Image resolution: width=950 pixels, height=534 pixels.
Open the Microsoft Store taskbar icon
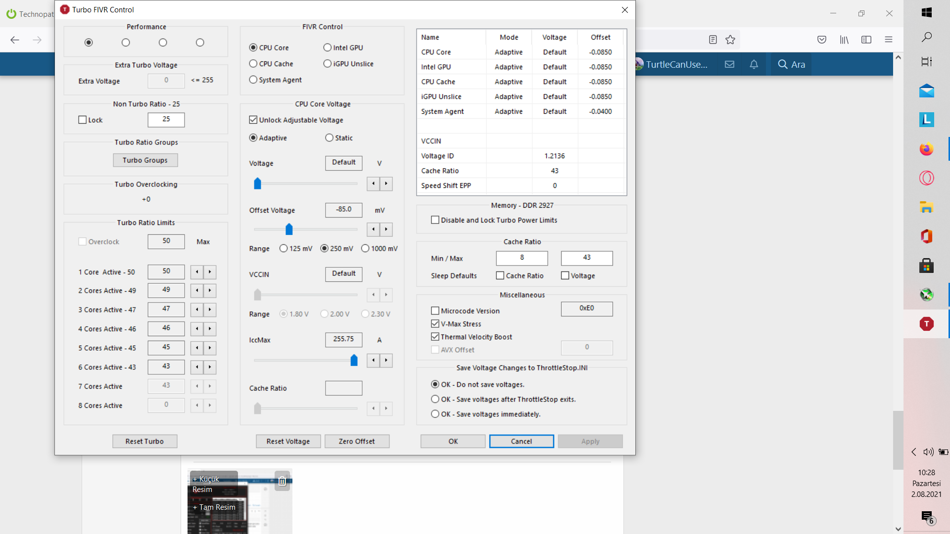(926, 266)
